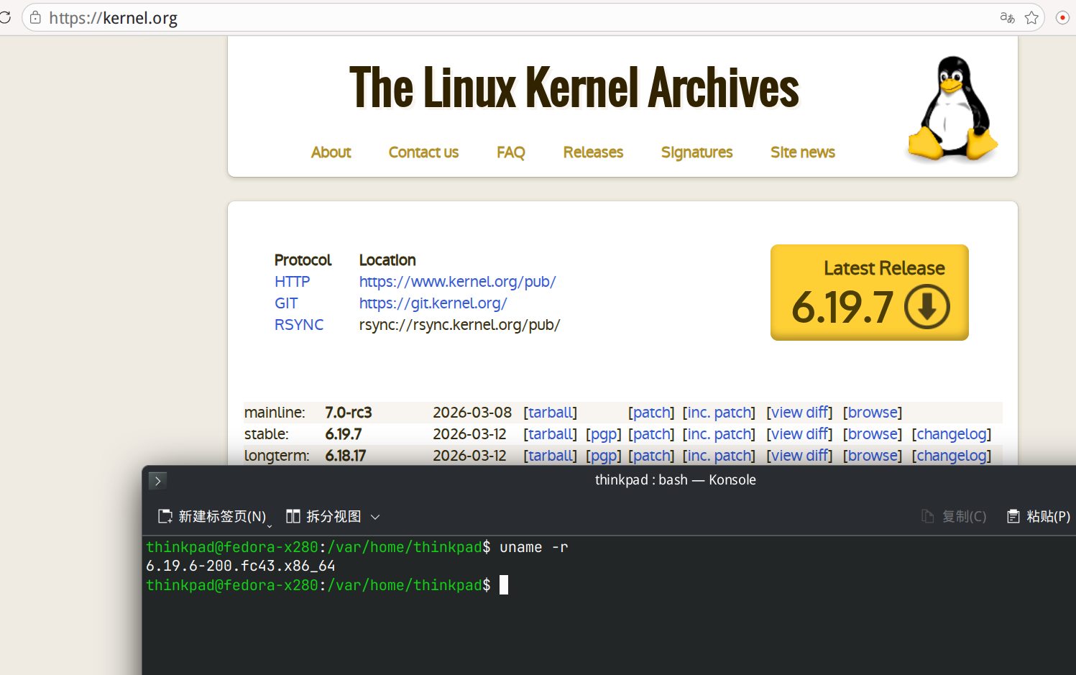The height and width of the screenshot is (675, 1076).
Task: Browse the mainline kernel source
Action: pyautogui.click(x=873, y=413)
